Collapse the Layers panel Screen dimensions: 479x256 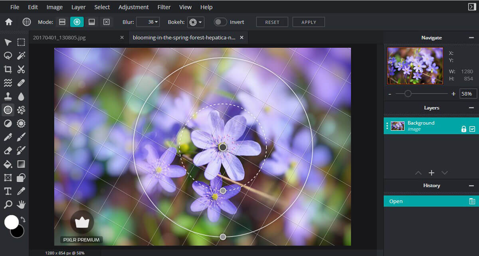coord(471,108)
